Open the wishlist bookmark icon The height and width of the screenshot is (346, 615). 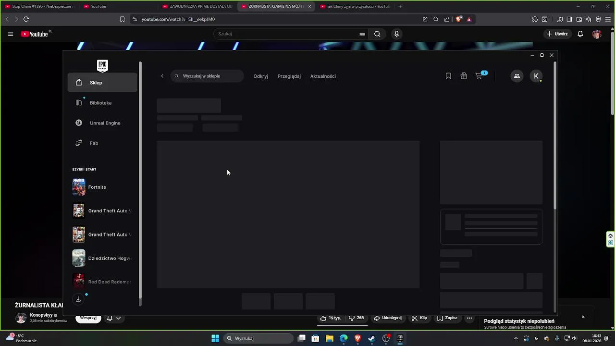[448, 76]
